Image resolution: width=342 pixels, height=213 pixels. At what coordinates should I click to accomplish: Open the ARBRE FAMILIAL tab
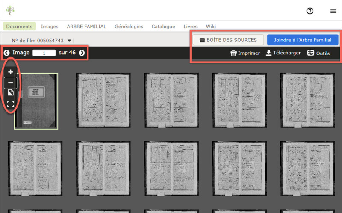click(86, 27)
